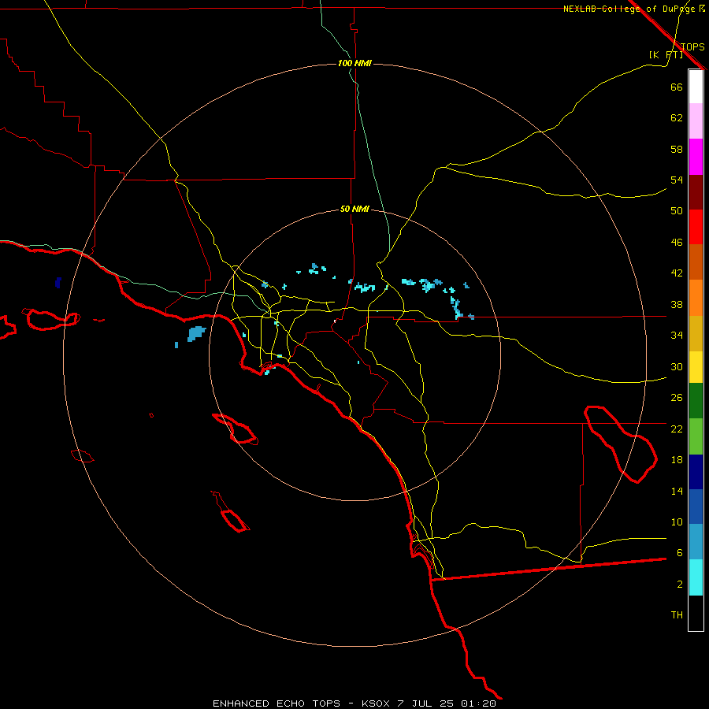The width and height of the screenshot is (709, 709).
Task: Click the white swatch atop the tops legend
Action: click(x=696, y=87)
